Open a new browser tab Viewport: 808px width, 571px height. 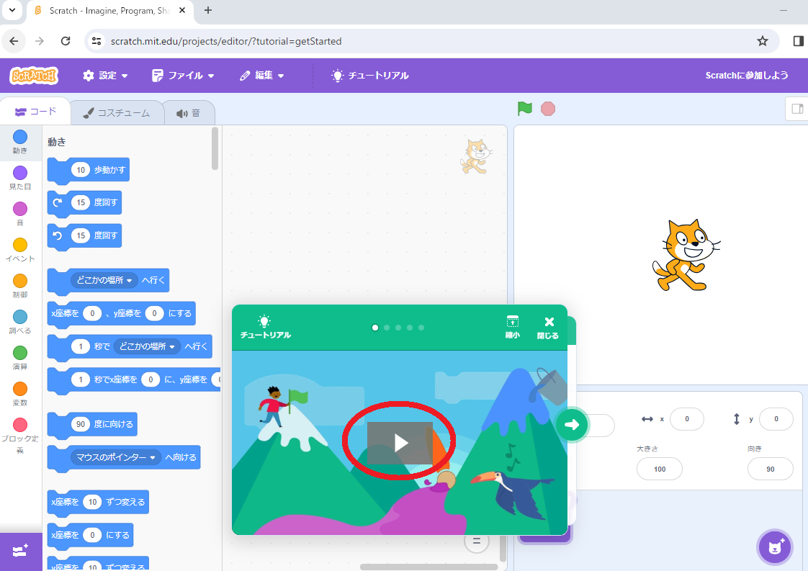208,10
